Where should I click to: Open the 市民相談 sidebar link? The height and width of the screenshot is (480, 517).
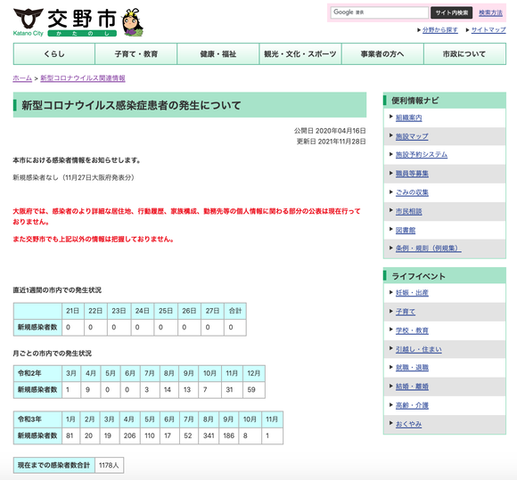click(x=408, y=212)
